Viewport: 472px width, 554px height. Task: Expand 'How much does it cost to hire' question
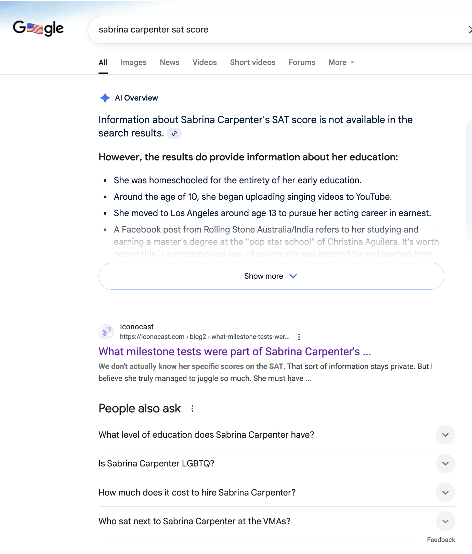(277, 493)
